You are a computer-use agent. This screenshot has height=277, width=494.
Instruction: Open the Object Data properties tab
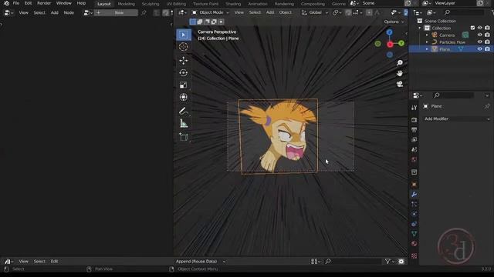pos(414,234)
